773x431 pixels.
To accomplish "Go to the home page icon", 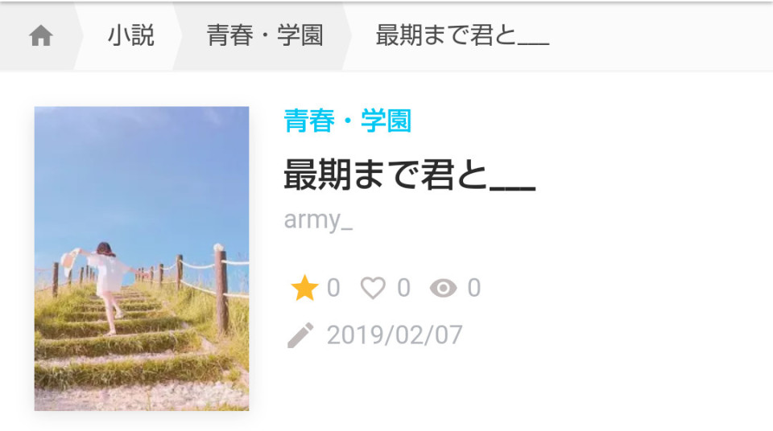I will [x=40, y=36].
